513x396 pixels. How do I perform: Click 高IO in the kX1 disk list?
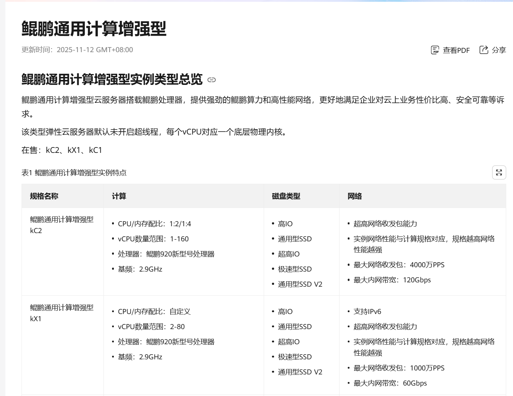[x=285, y=311]
